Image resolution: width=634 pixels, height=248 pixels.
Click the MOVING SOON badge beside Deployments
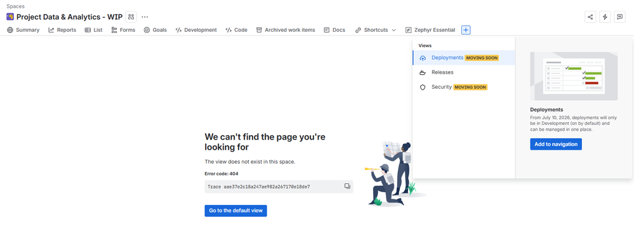click(482, 58)
